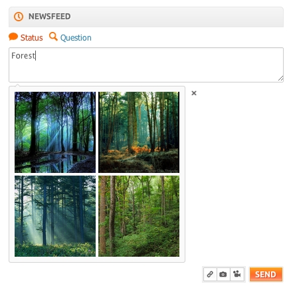
Task: Close the image preview panel
Action: pos(194,93)
